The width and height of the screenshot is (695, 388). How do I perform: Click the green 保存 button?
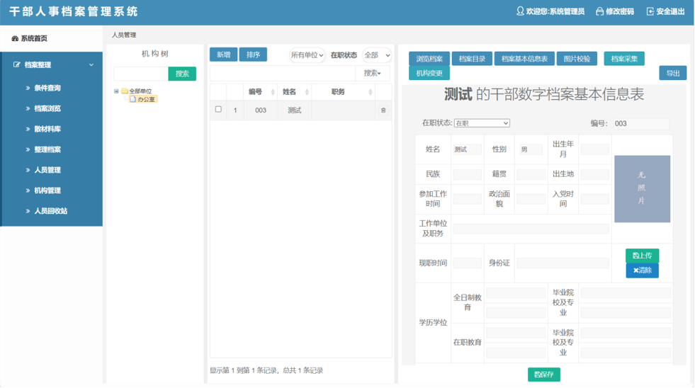(x=544, y=375)
